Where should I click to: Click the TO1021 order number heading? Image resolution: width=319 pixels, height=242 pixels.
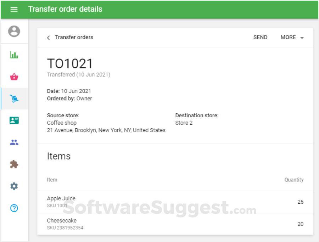click(70, 64)
